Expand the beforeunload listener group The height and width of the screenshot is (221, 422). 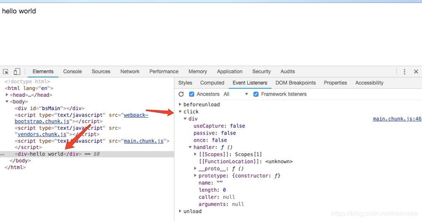(180, 104)
